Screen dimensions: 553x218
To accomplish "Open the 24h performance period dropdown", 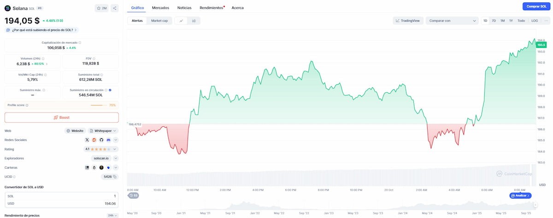I will click(112, 215).
